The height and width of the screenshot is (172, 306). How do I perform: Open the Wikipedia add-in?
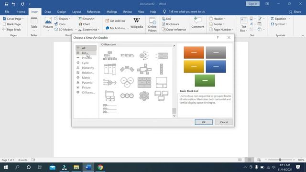click(x=137, y=23)
